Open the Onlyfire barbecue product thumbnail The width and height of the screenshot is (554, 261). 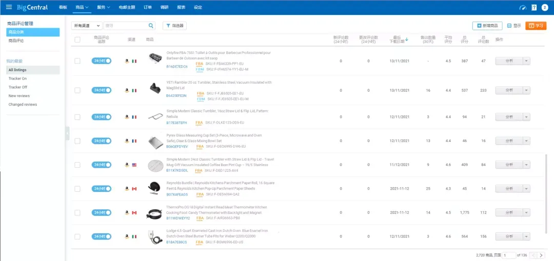point(154,57)
